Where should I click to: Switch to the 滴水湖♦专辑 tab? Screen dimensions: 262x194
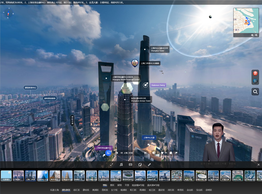click(x=153, y=185)
